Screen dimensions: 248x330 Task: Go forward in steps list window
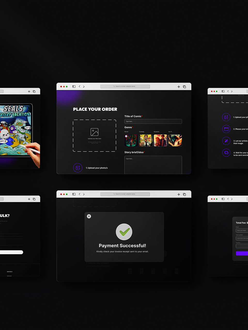click(x=232, y=91)
